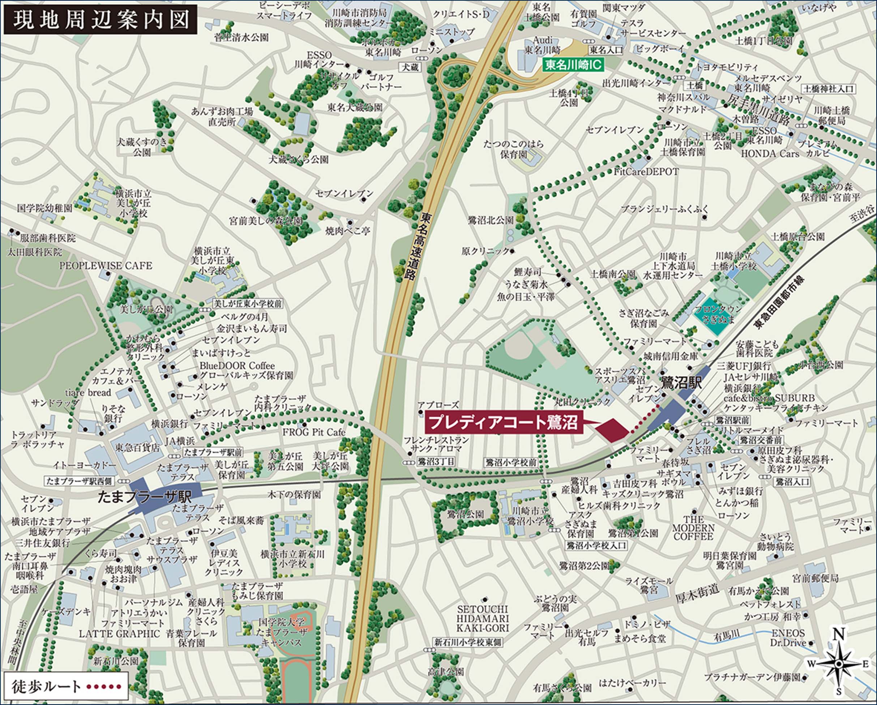The image size is (877, 705).
Task: Click the 美しが丘東小学校前 intersection label
Action: click(248, 303)
